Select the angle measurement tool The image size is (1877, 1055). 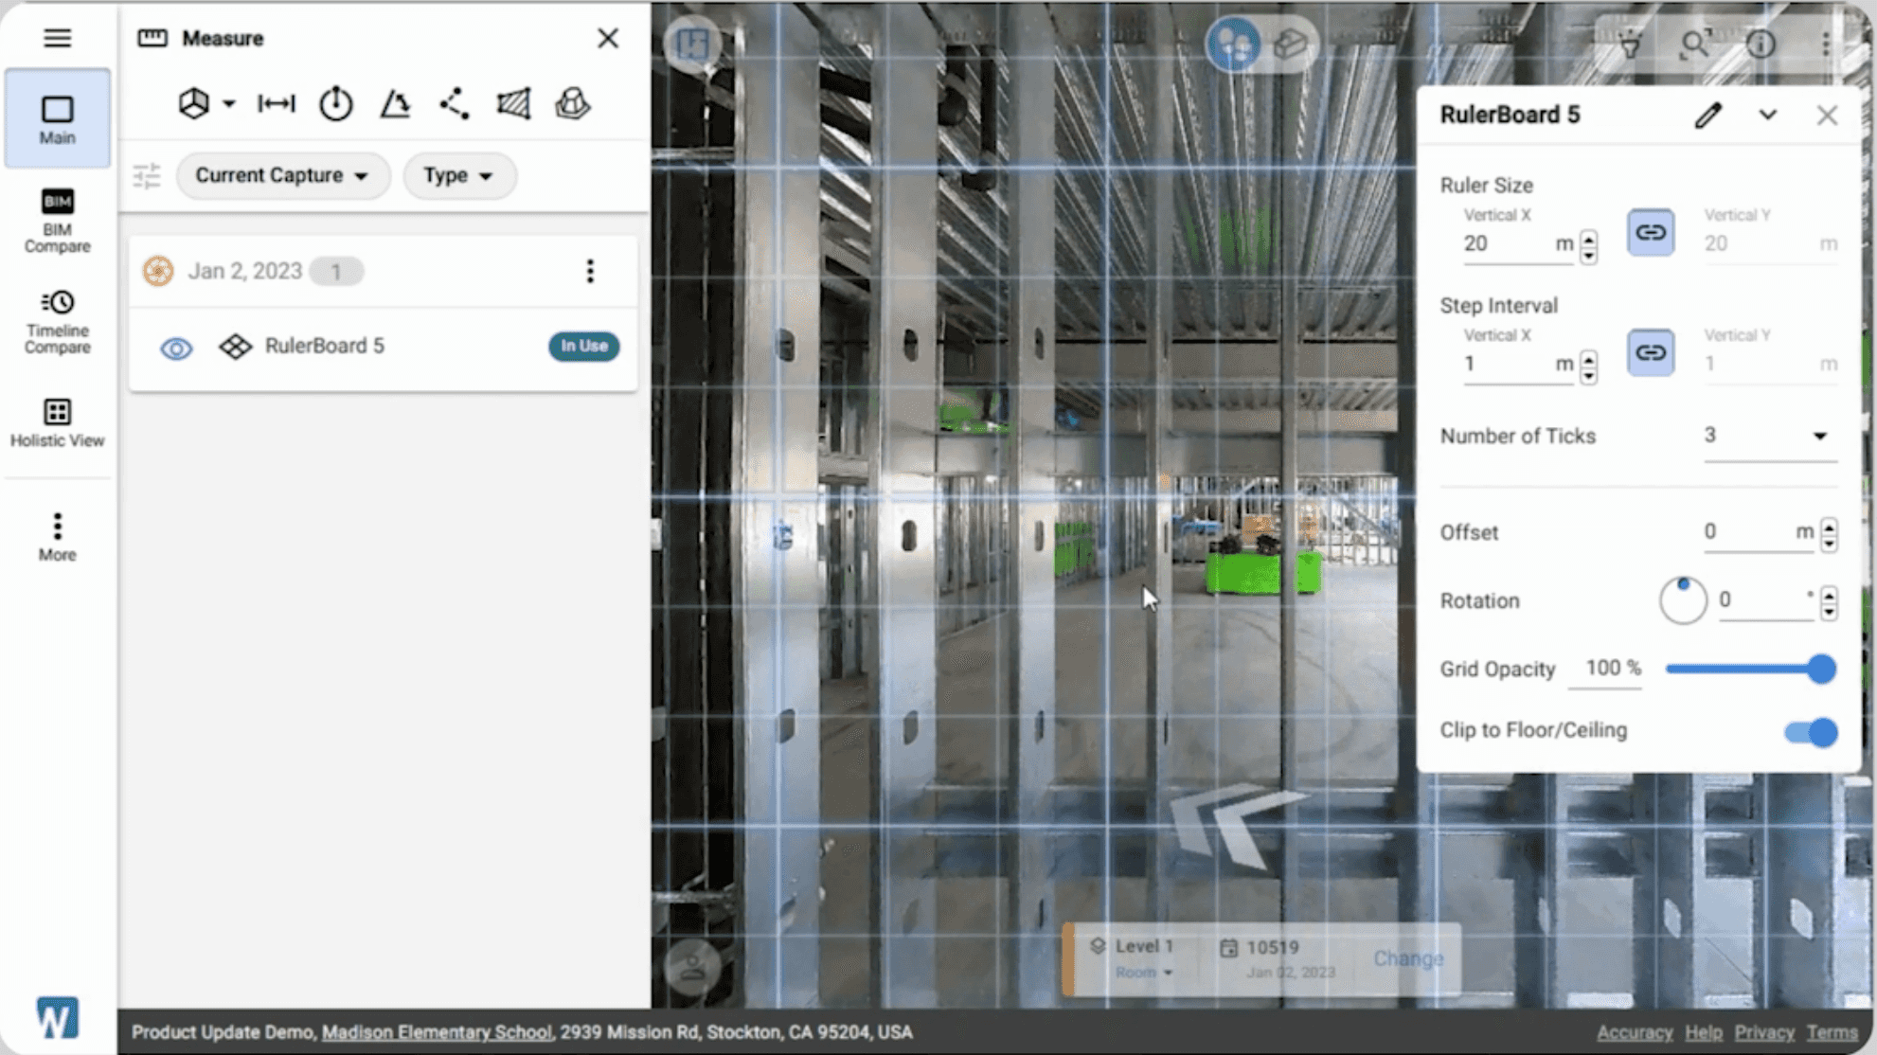click(395, 104)
